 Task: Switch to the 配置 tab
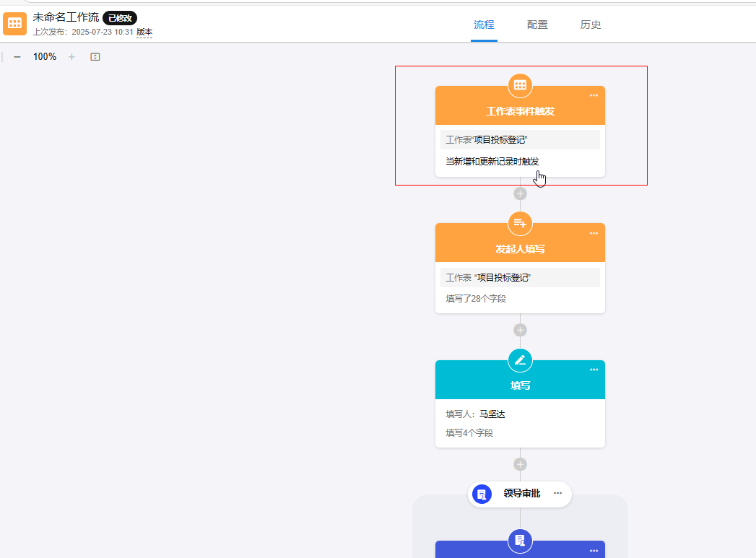[537, 25]
